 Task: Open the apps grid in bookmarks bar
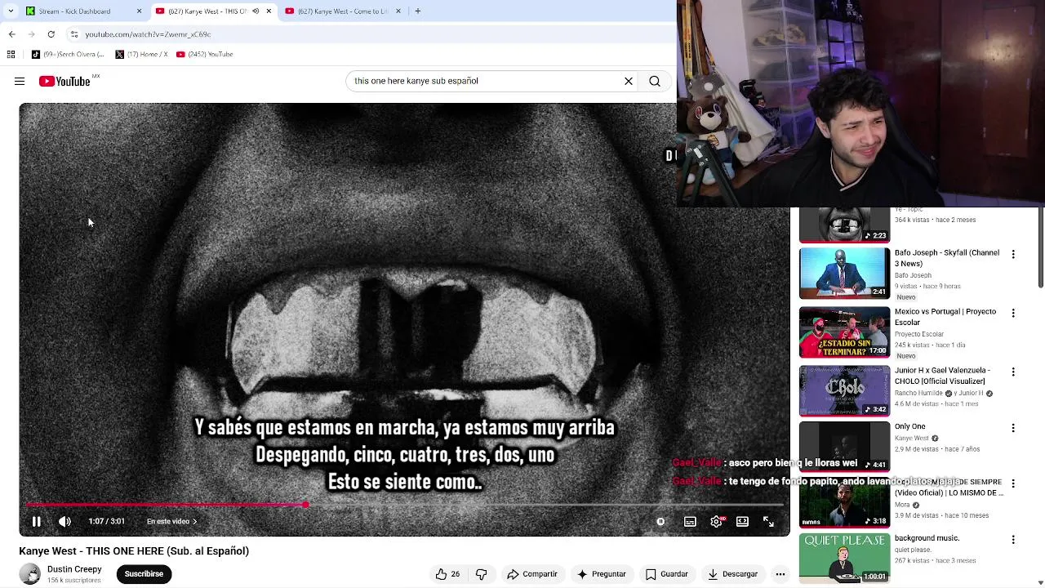point(11,54)
